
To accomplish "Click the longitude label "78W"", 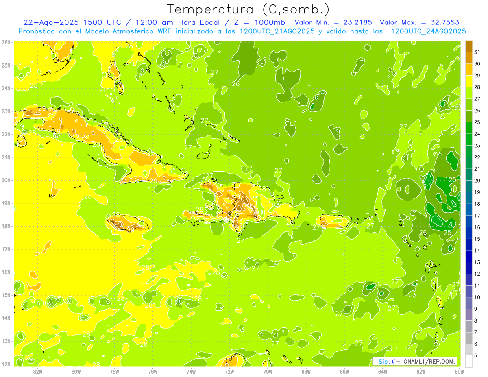I will pyautogui.click(x=114, y=371).
